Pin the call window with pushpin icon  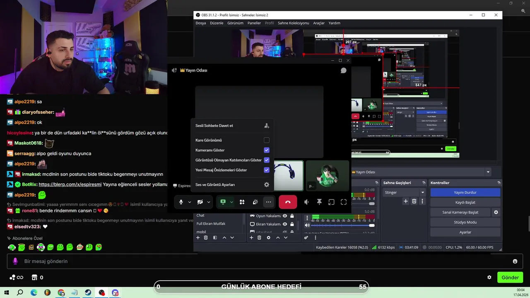(319, 202)
